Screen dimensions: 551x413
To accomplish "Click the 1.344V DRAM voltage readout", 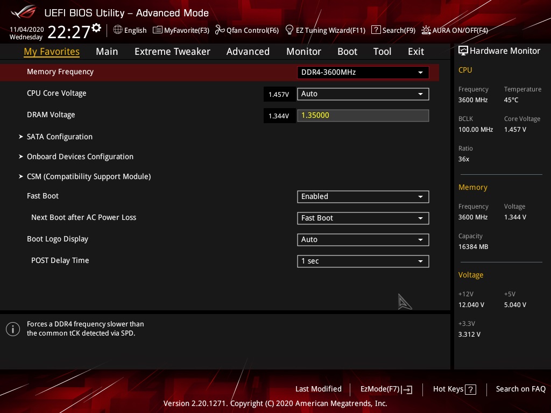I will point(279,116).
